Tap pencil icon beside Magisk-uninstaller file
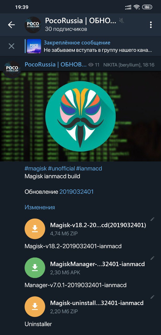This screenshot has width=161, height=335. (152, 297)
